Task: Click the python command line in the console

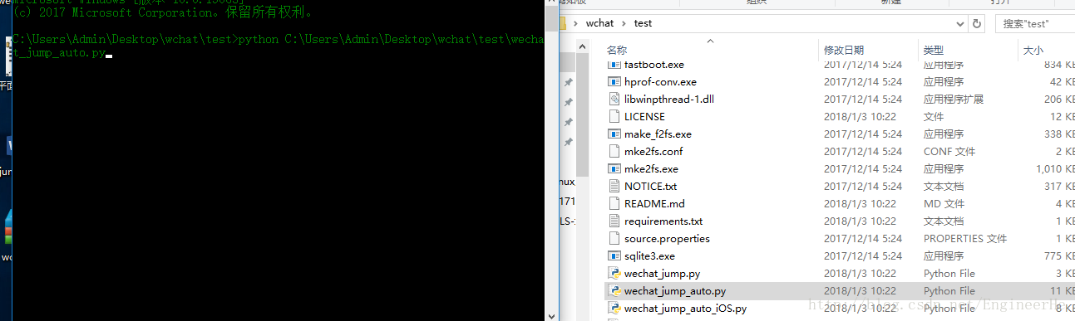Action: pyautogui.click(x=279, y=46)
